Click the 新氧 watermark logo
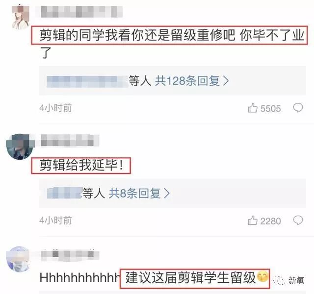The image size is (314, 294). point(289,280)
